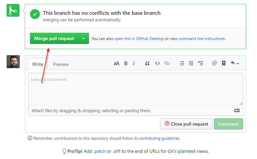
Task: Add a link using chain icon
Action: [167, 63]
